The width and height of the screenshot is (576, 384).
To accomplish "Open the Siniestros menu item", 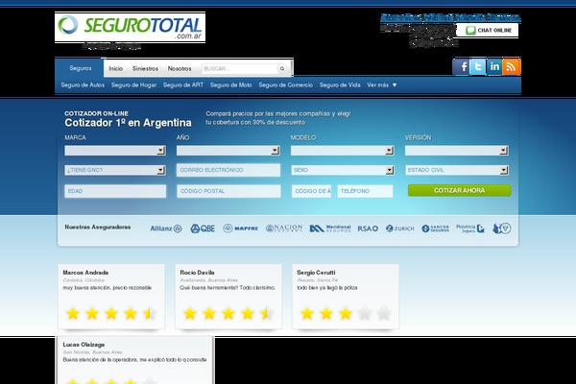I will click(x=145, y=69).
